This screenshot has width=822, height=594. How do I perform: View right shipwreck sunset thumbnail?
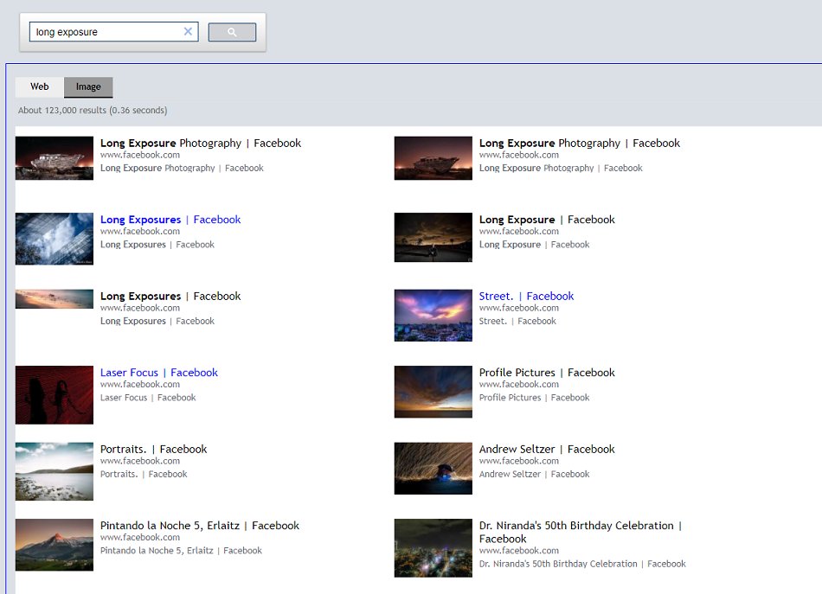tap(433, 158)
